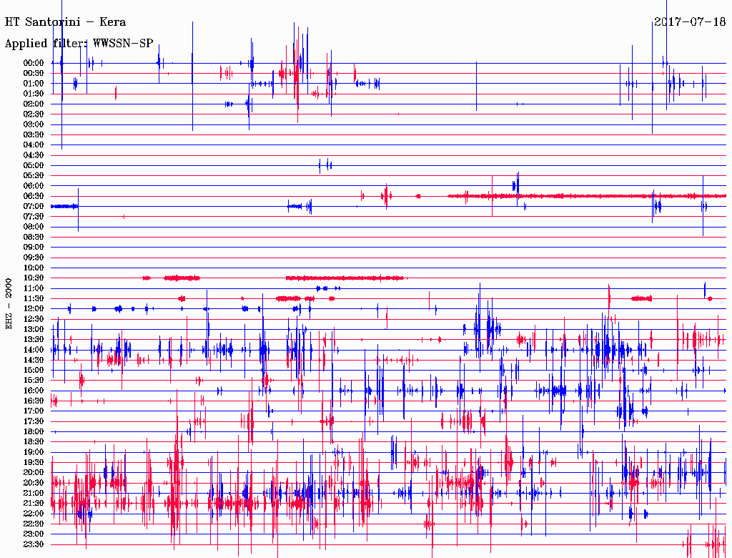Select the 01:30 time label

coord(34,94)
